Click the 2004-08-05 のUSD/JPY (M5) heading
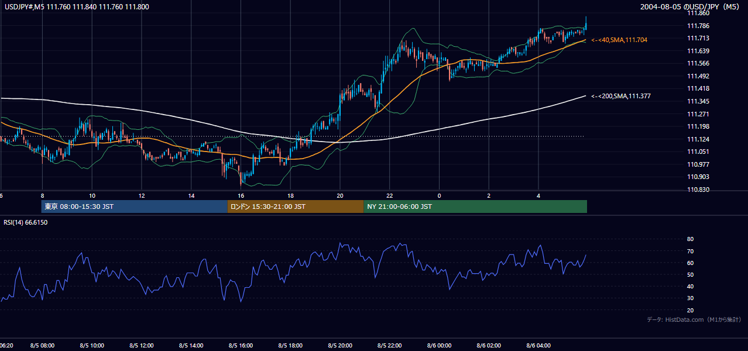This screenshot has width=748, height=351. click(x=690, y=7)
